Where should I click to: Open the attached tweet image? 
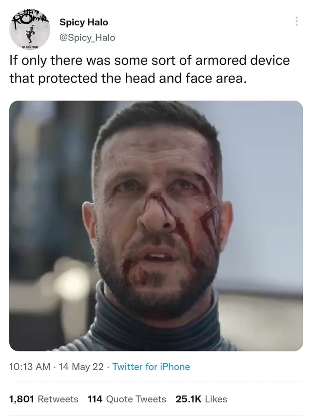156,226
